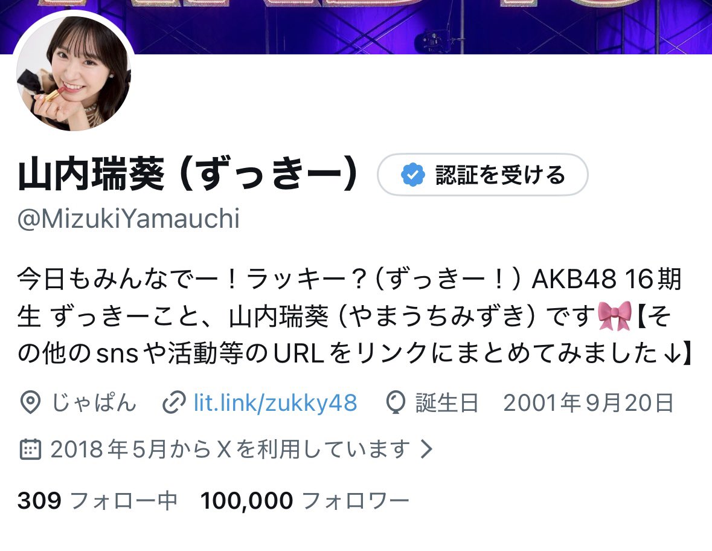Viewport: 712px width, 551px height.
Task: Click the じゃぱん location text
Action: pos(94,402)
